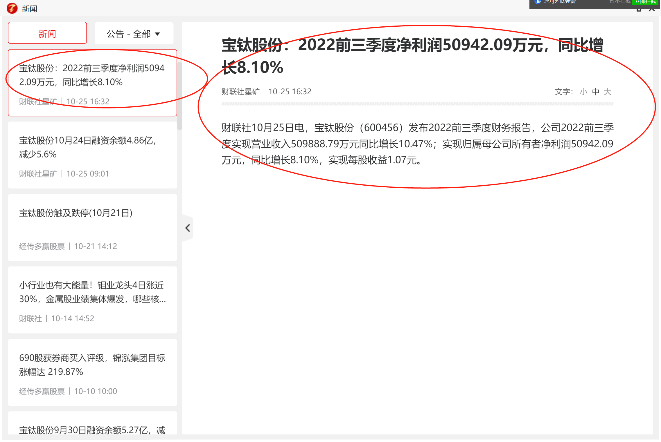Click 暂不拦截 in the popup notification
This screenshot has width=661, height=442.
[x=620, y=2]
